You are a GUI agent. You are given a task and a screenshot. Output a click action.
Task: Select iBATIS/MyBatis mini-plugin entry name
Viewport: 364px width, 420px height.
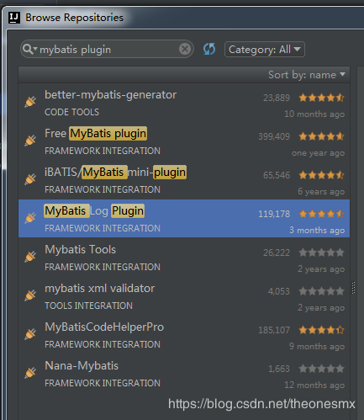pyautogui.click(x=115, y=172)
